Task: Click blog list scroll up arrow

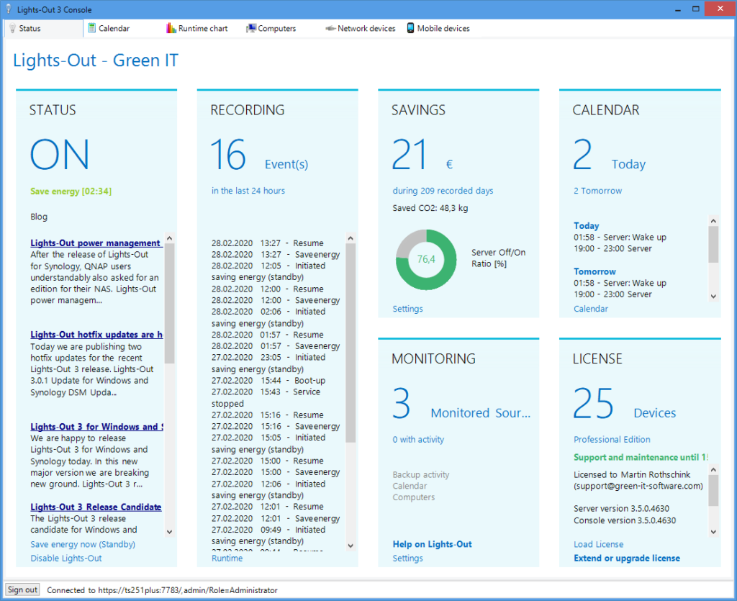Action: (170, 238)
